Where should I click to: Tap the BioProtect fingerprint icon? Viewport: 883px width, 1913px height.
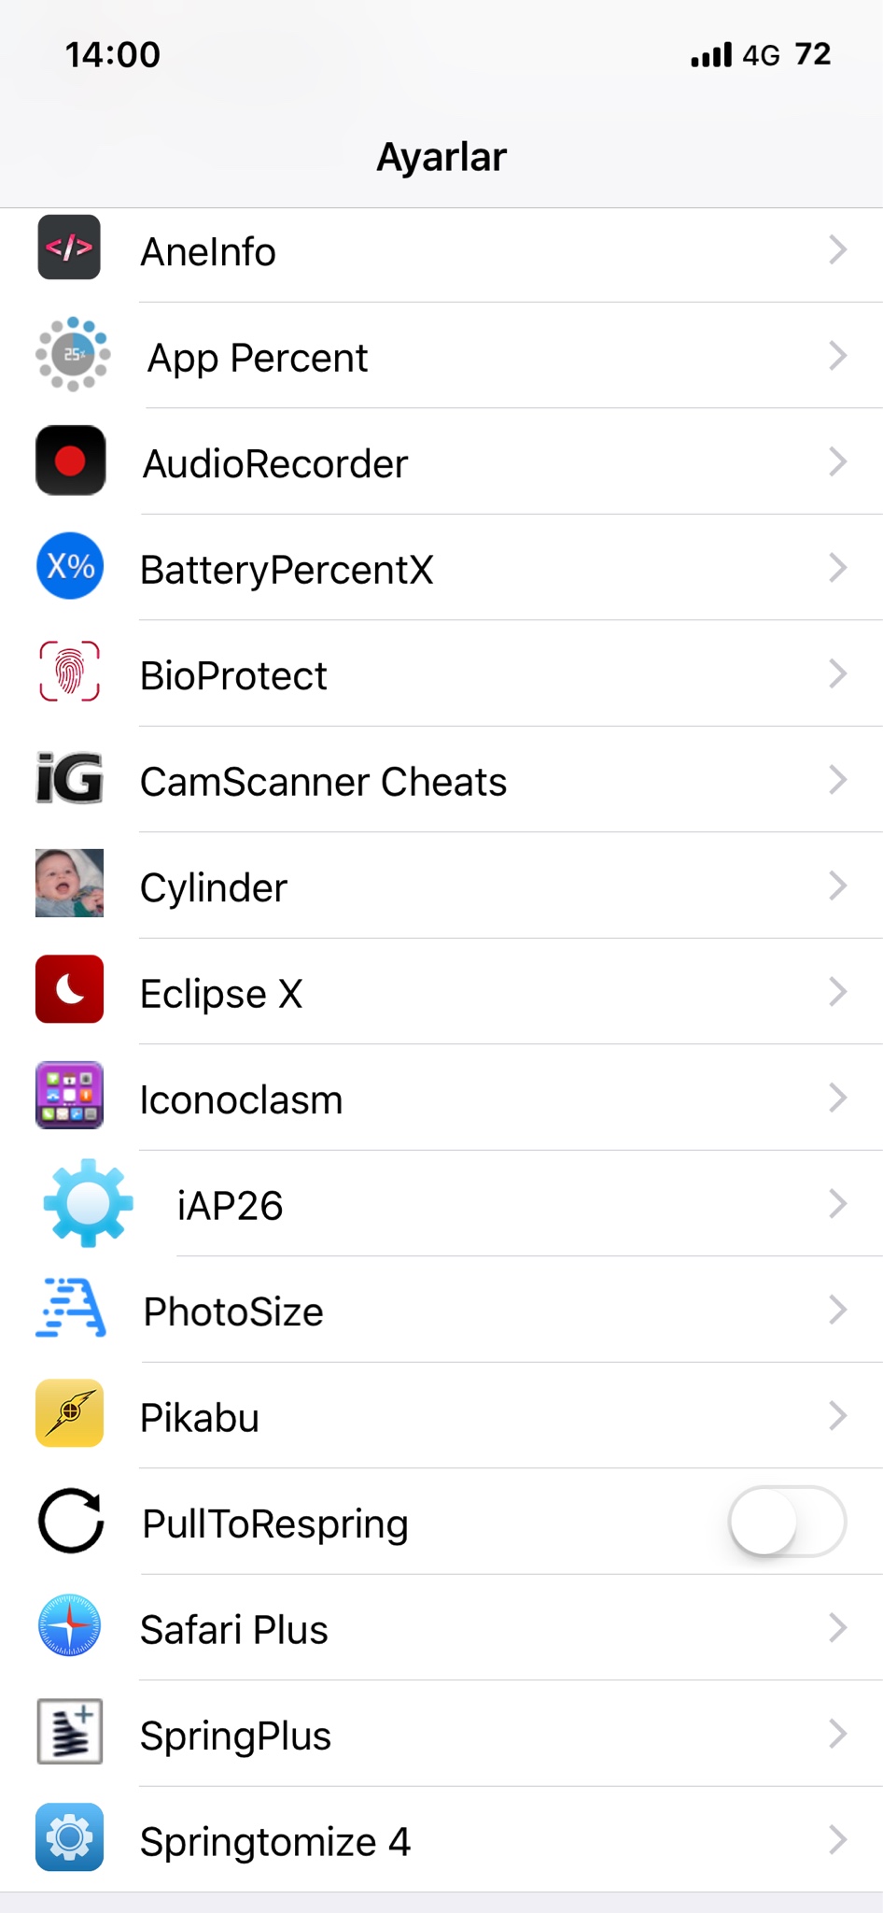pos(70,672)
